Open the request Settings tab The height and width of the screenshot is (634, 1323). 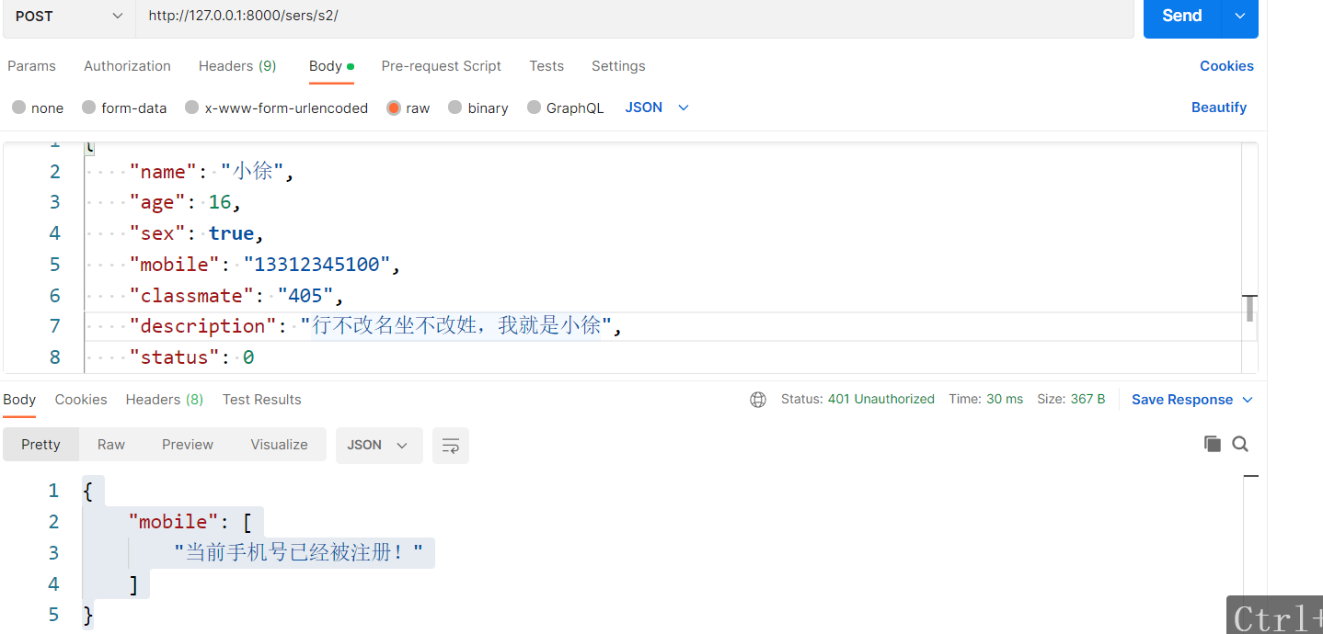coord(618,66)
